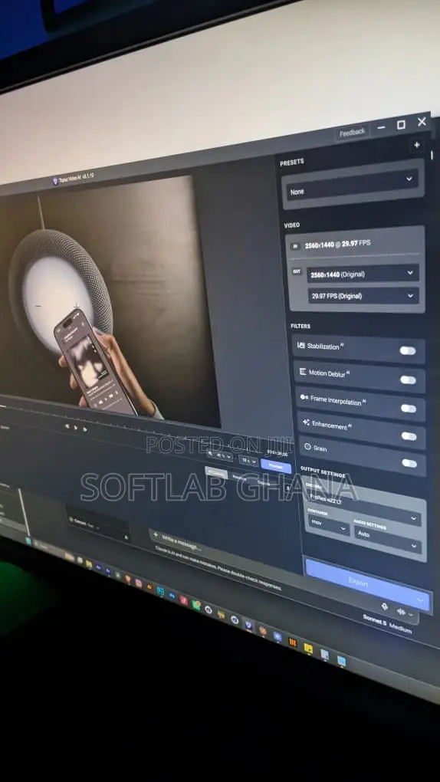Viewport: 440px width, 782px height.
Task: Click the Topaz Video AI logo in the title bar
Action: pyautogui.click(x=55, y=181)
